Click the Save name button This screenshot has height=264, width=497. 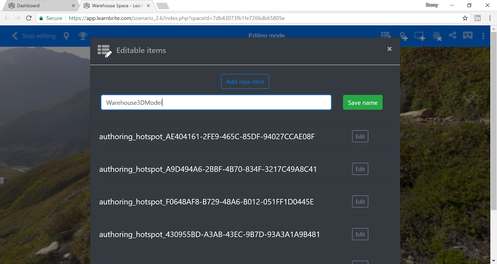pyautogui.click(x=362, y=102)
